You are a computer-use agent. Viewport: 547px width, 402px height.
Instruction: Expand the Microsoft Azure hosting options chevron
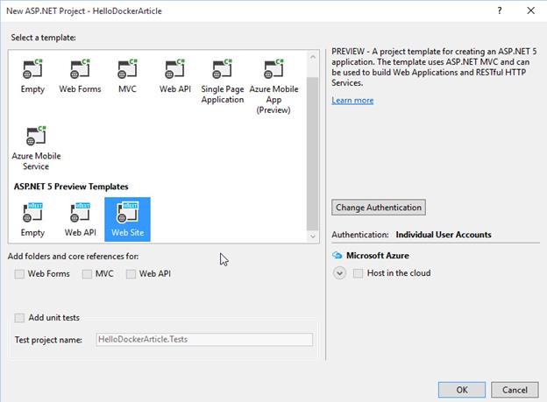click(x=339, y=273)
